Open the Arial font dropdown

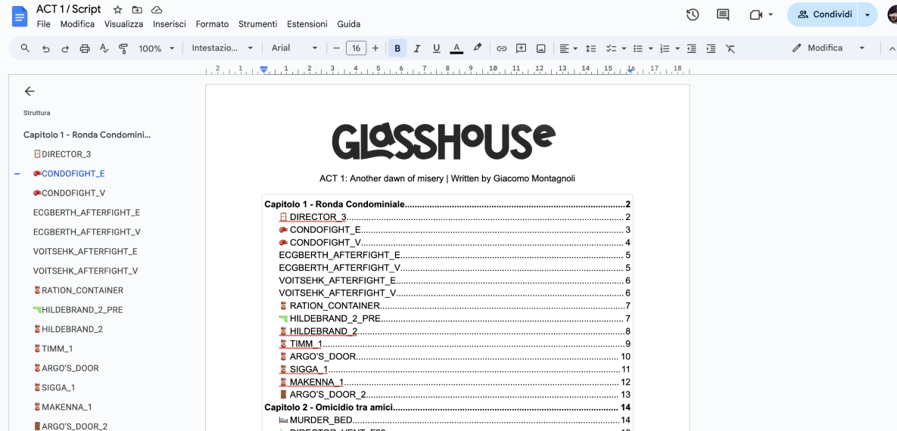click(x=294, y=48)
